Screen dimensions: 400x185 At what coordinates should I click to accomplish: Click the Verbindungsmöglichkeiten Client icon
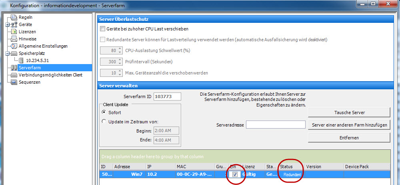point(14,75)
